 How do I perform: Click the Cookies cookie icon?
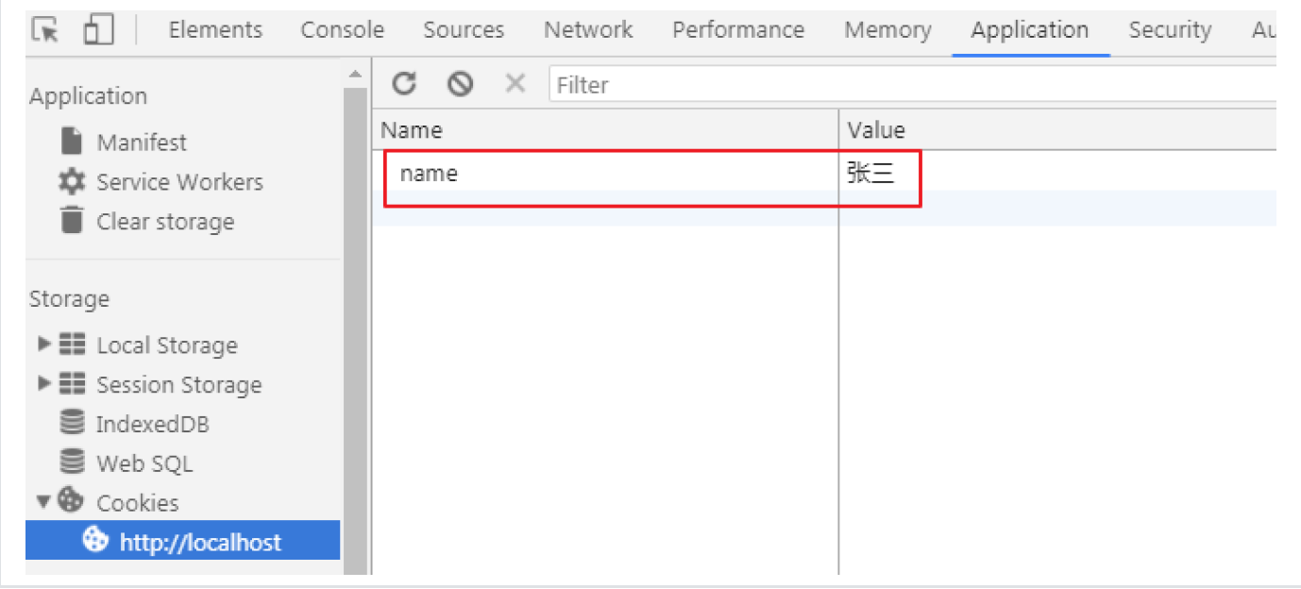click(71, 500)
